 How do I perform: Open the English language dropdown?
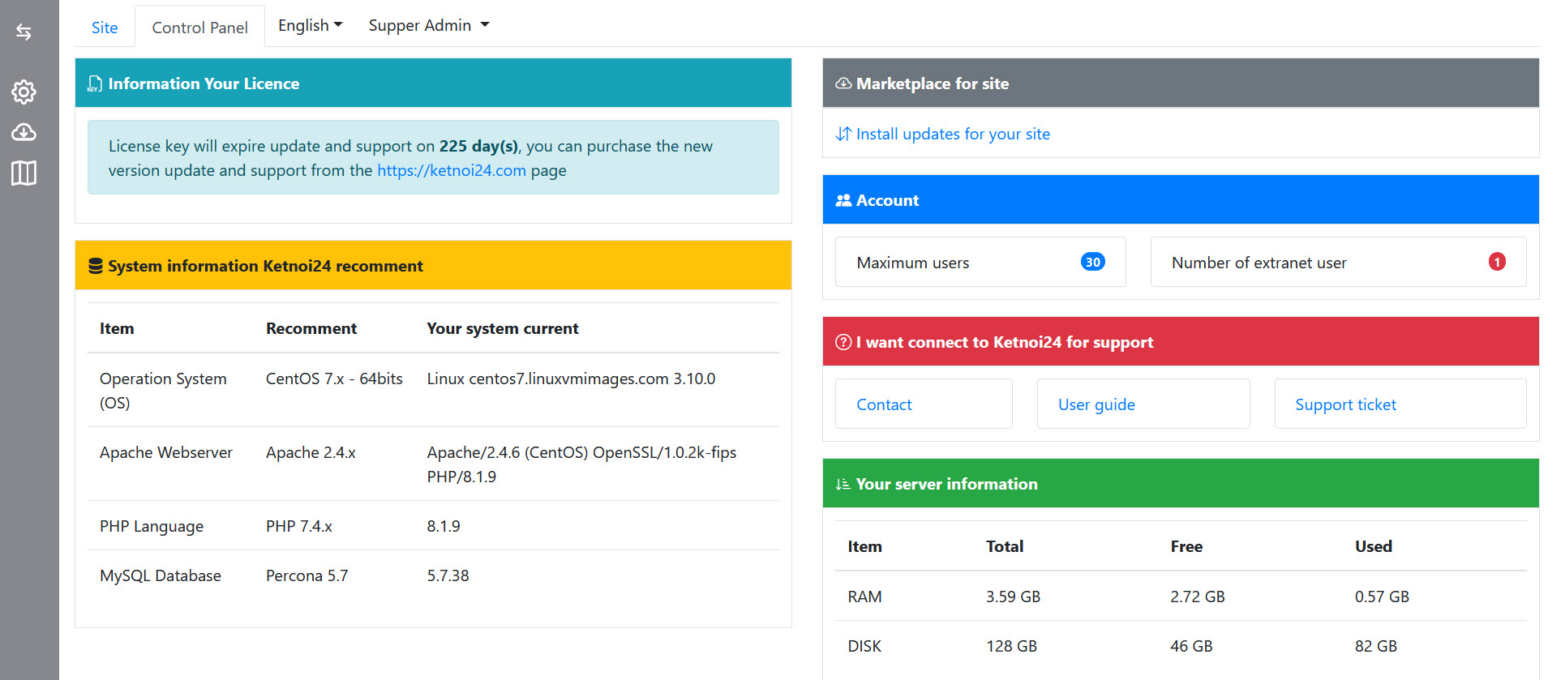311,25
